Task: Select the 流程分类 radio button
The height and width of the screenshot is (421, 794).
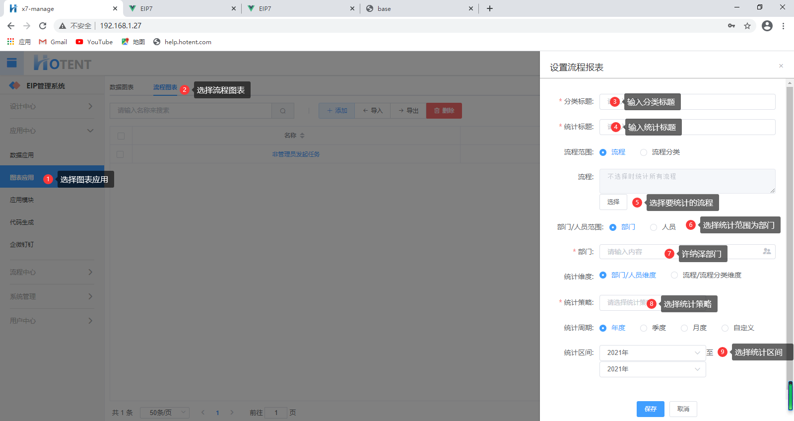Action: point(644,152)
